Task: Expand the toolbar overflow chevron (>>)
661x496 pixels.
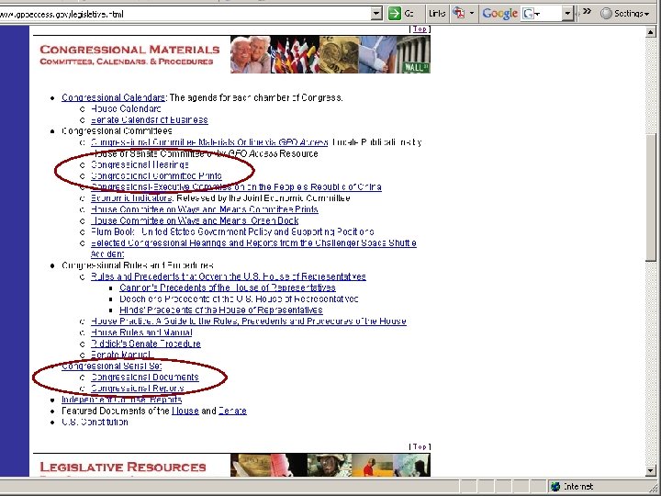Action: click(587, 12)
